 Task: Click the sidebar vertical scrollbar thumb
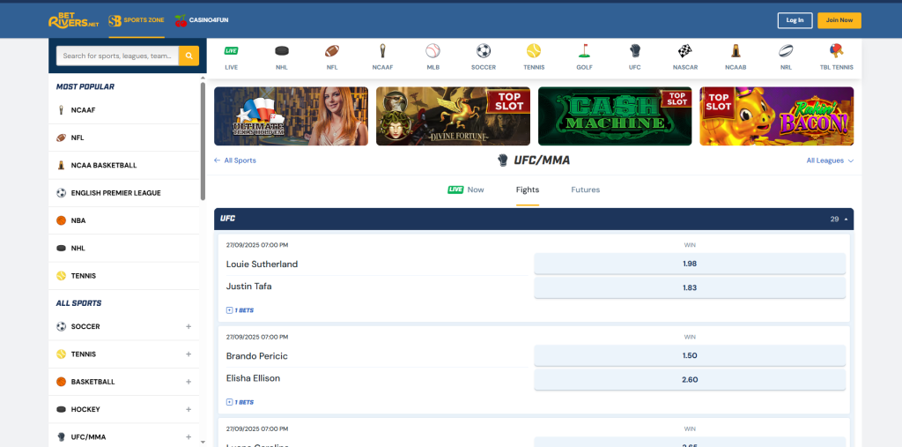click(x=203, y=141)
